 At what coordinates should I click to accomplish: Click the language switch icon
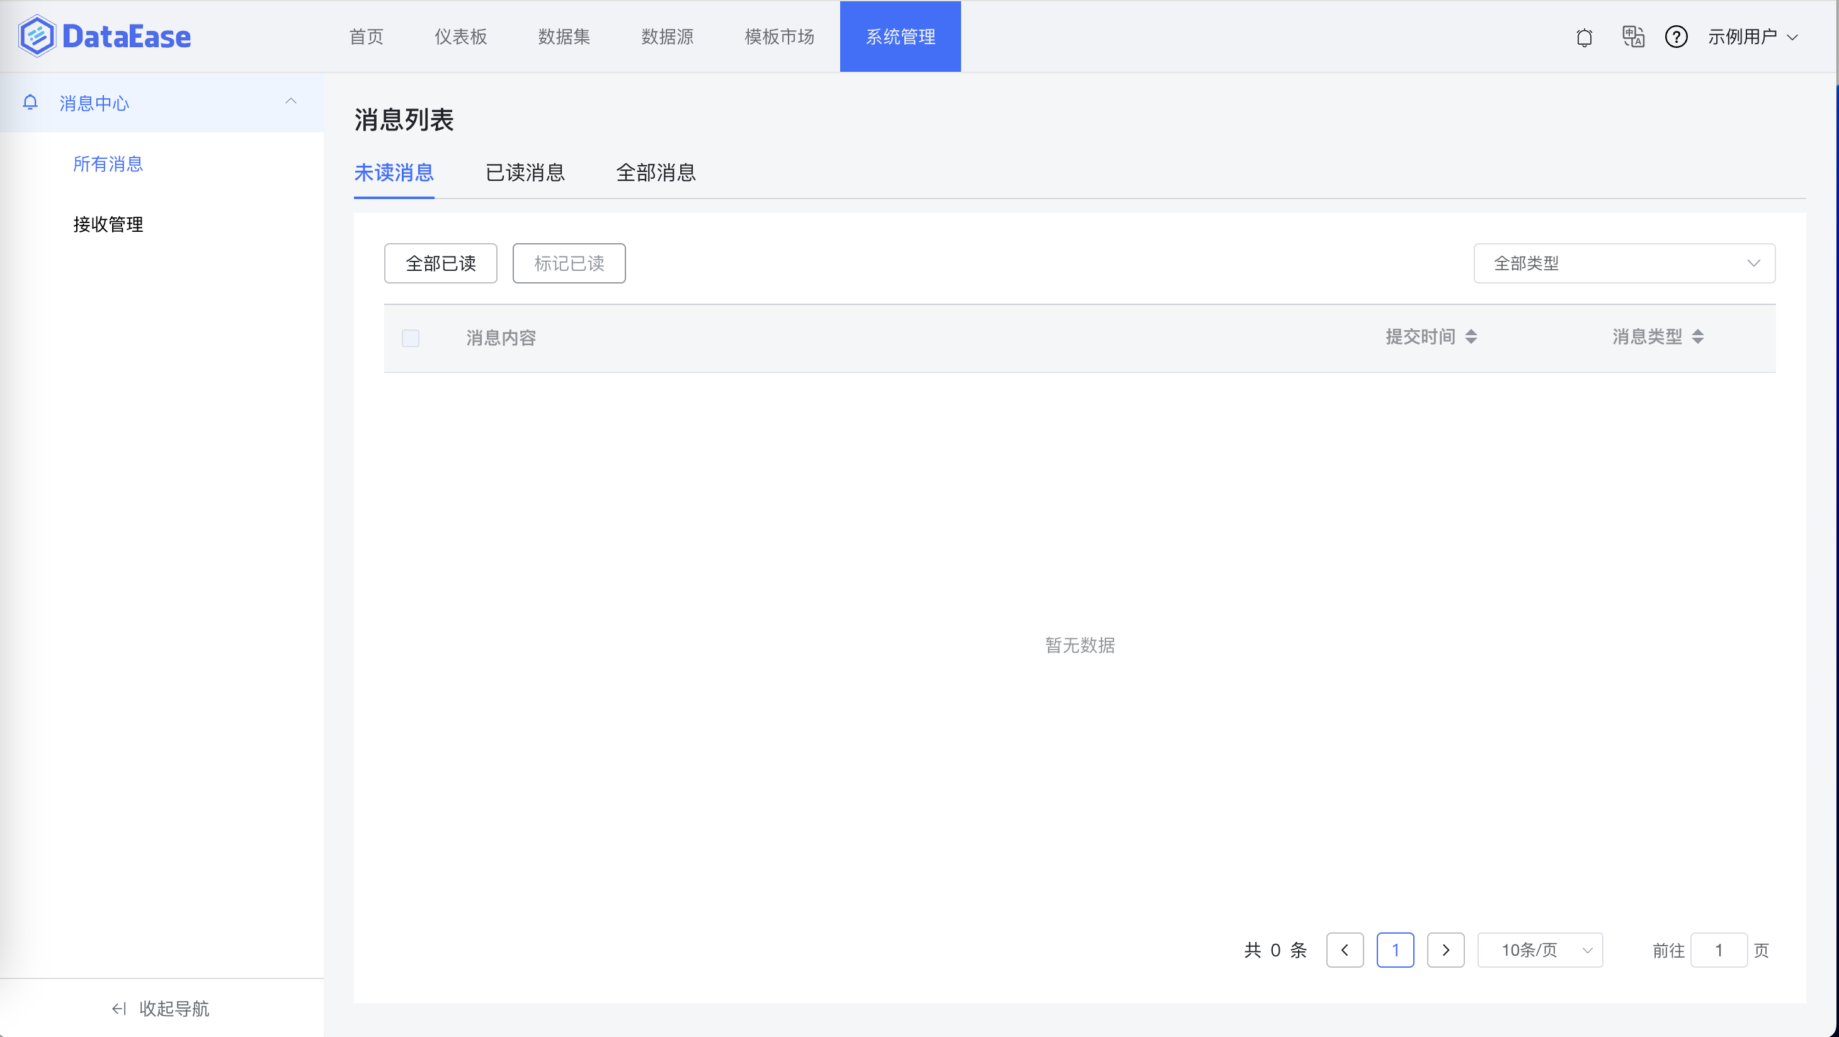pos(1634,37)
